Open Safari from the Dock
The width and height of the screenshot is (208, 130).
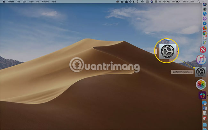[x=204, y=23]
